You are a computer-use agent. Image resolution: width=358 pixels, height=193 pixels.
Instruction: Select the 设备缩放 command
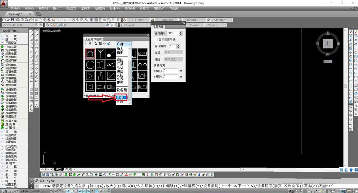click(11, 96)
